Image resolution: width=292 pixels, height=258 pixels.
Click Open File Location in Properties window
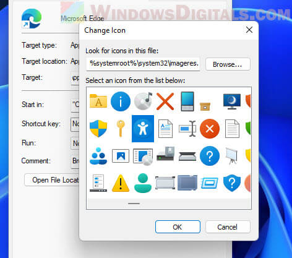tap(52, 180)
